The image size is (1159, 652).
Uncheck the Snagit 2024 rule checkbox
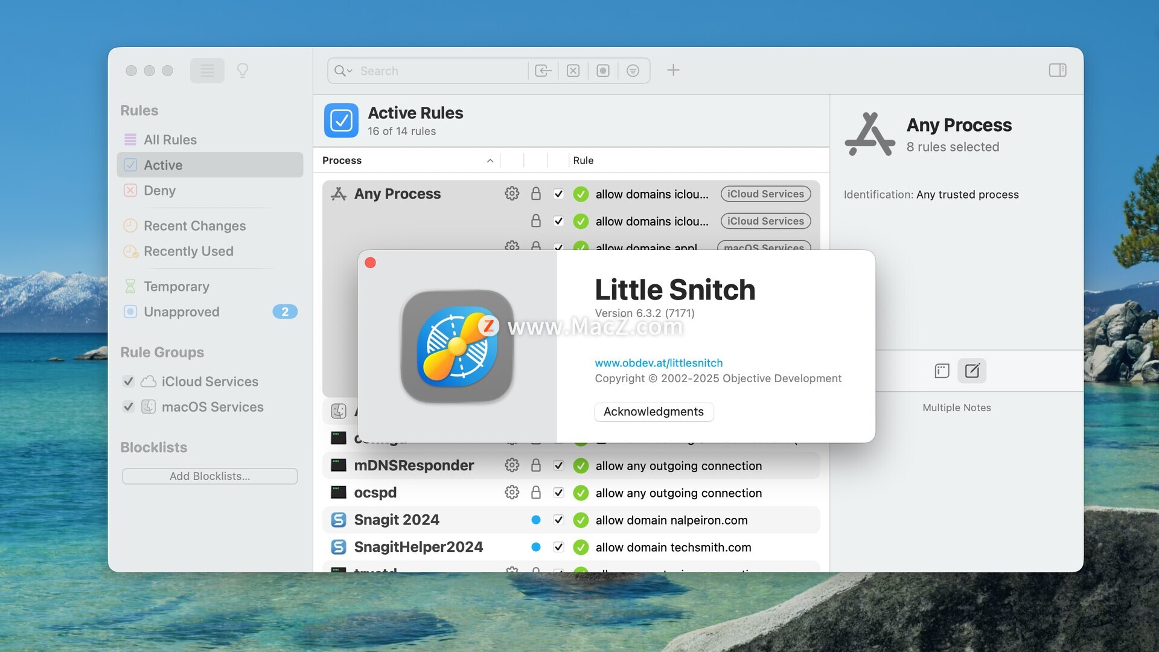[x=558, y=520]
